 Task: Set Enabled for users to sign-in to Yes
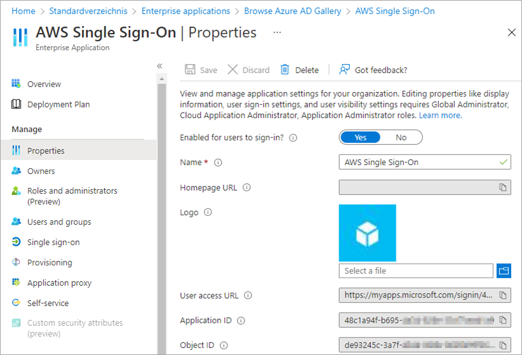(x=361, y=137)
